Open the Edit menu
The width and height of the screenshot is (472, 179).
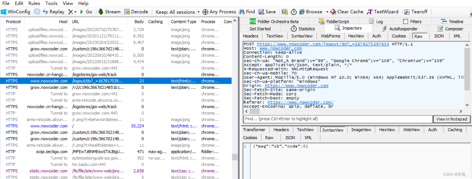point(19,3)
